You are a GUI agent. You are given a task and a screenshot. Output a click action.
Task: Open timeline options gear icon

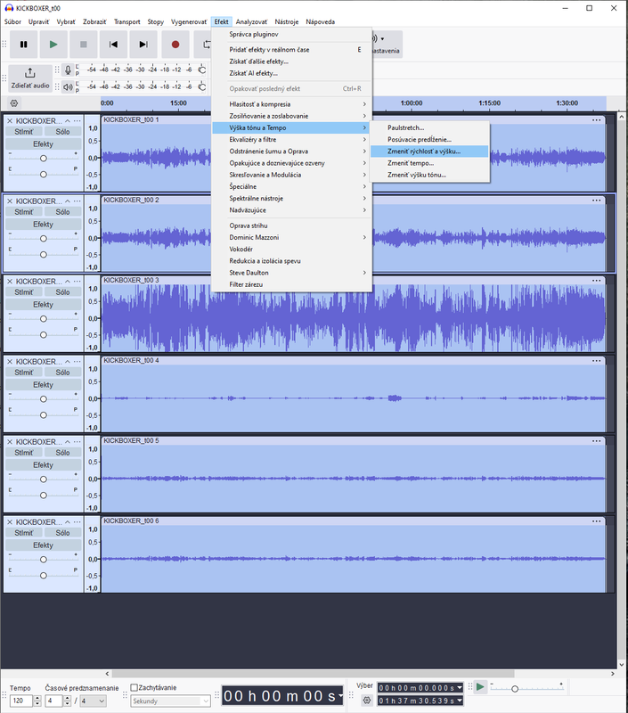pos(14,103)
